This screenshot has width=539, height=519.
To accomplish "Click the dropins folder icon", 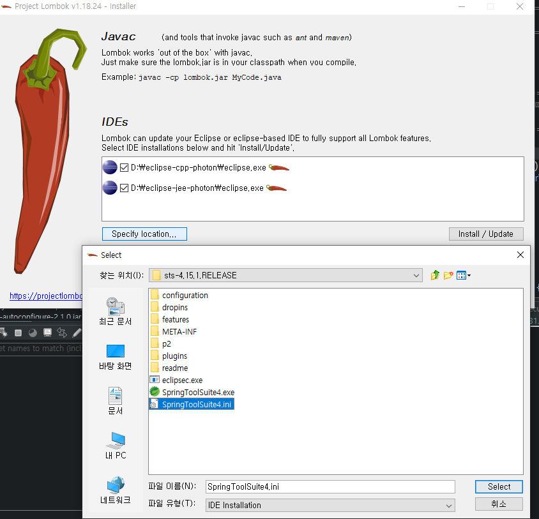I will point(155,307).
